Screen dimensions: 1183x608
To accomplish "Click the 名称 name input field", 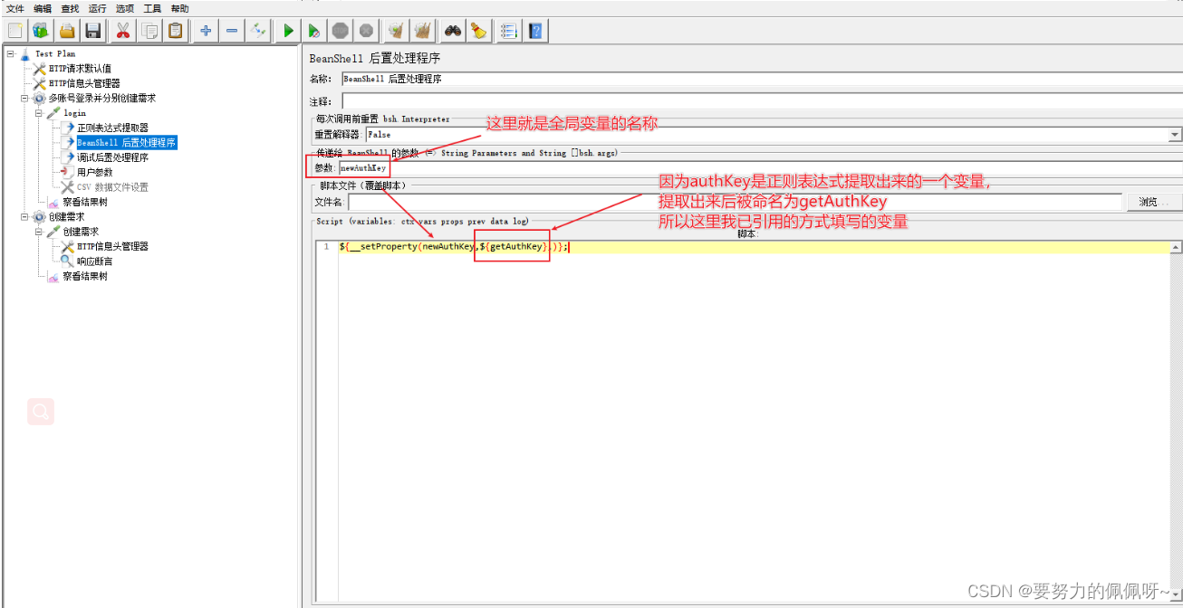I will (761, 79).
